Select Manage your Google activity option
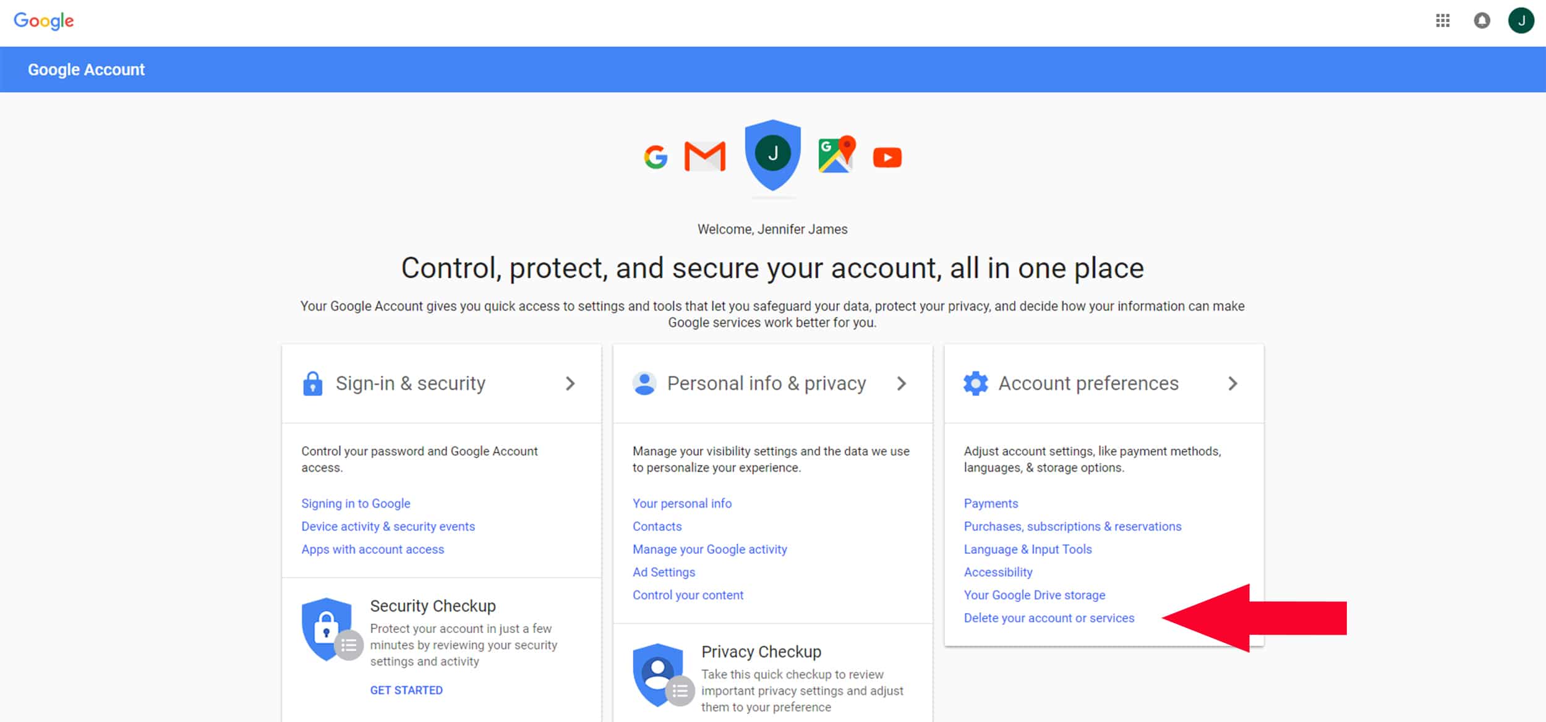Viewport: 1546px width, 722px height. (710, 549)
